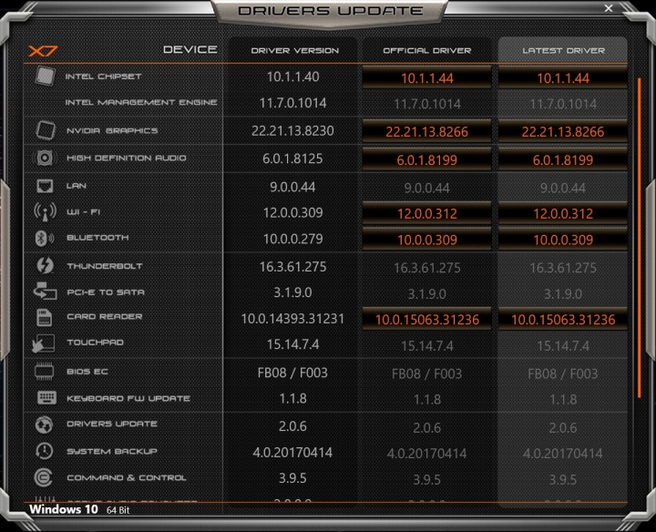Click installed LAN version 9.0.0.44
The width and height of the screenshot is (656, 532).
(x=292, y=187)
